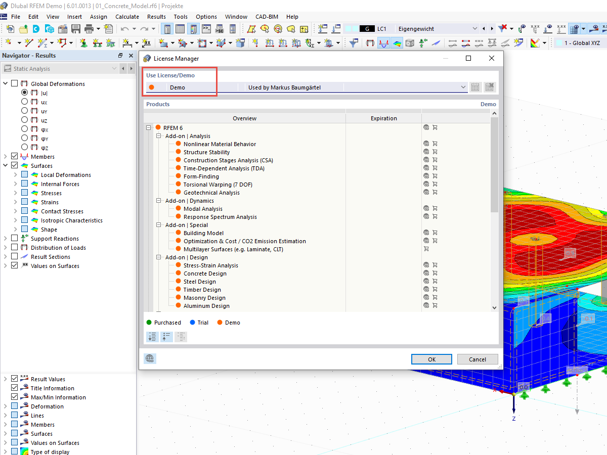The width and height of the screenshot is (607, 455).
Task: Open the Calculate menu
Action: click(x=127, y=16)
